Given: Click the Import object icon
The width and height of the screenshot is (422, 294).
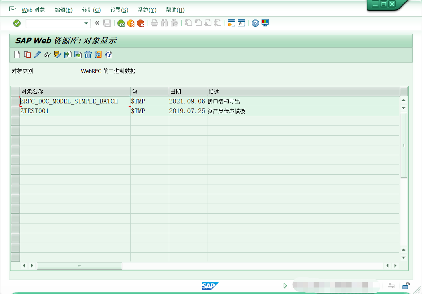Looking at the screenshot, I should (x=68, y=55).
